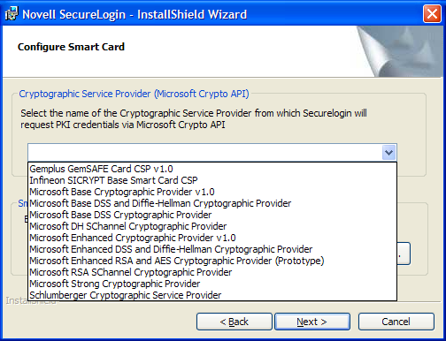The width and height of the screenshot is (446, 341).
Task: Choose Infineon SICRYPT Base Smart Card CSP
Action: coord(212,180)
